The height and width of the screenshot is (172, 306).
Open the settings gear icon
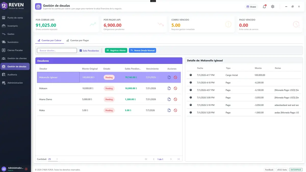point(273,7)
